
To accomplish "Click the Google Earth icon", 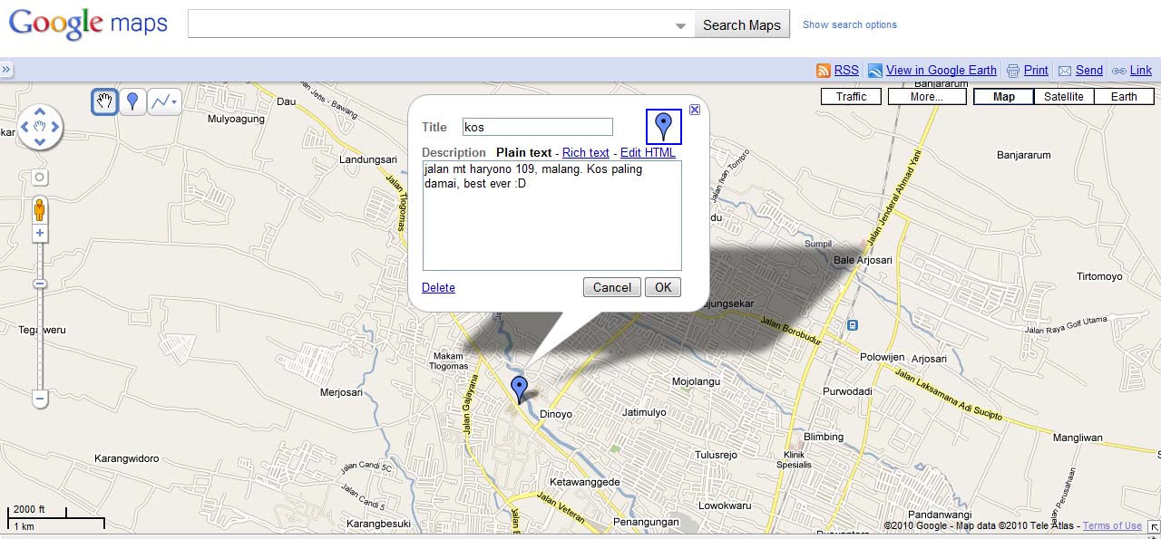I will pyautogui.click(x=875, y=71).
